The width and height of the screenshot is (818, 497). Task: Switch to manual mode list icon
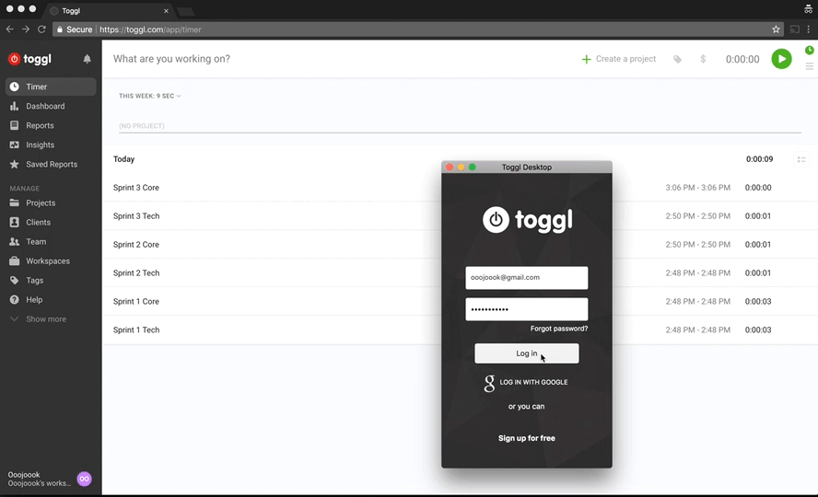click(x=809, y=66)
